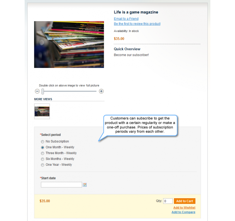The width and height of the screenshot is (235, 221).
Task: Open the Add to Compare link
Action: click(183, 212)
